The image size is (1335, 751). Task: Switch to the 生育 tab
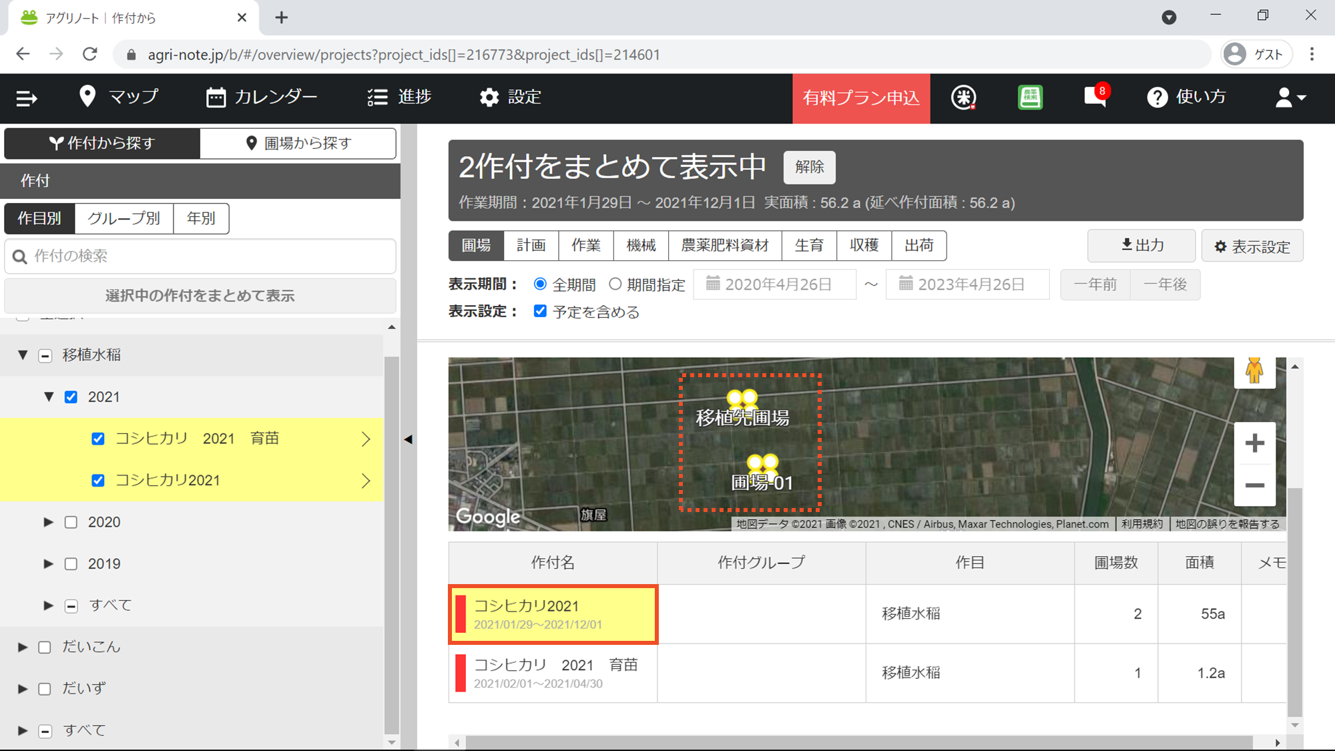point(809,246)
